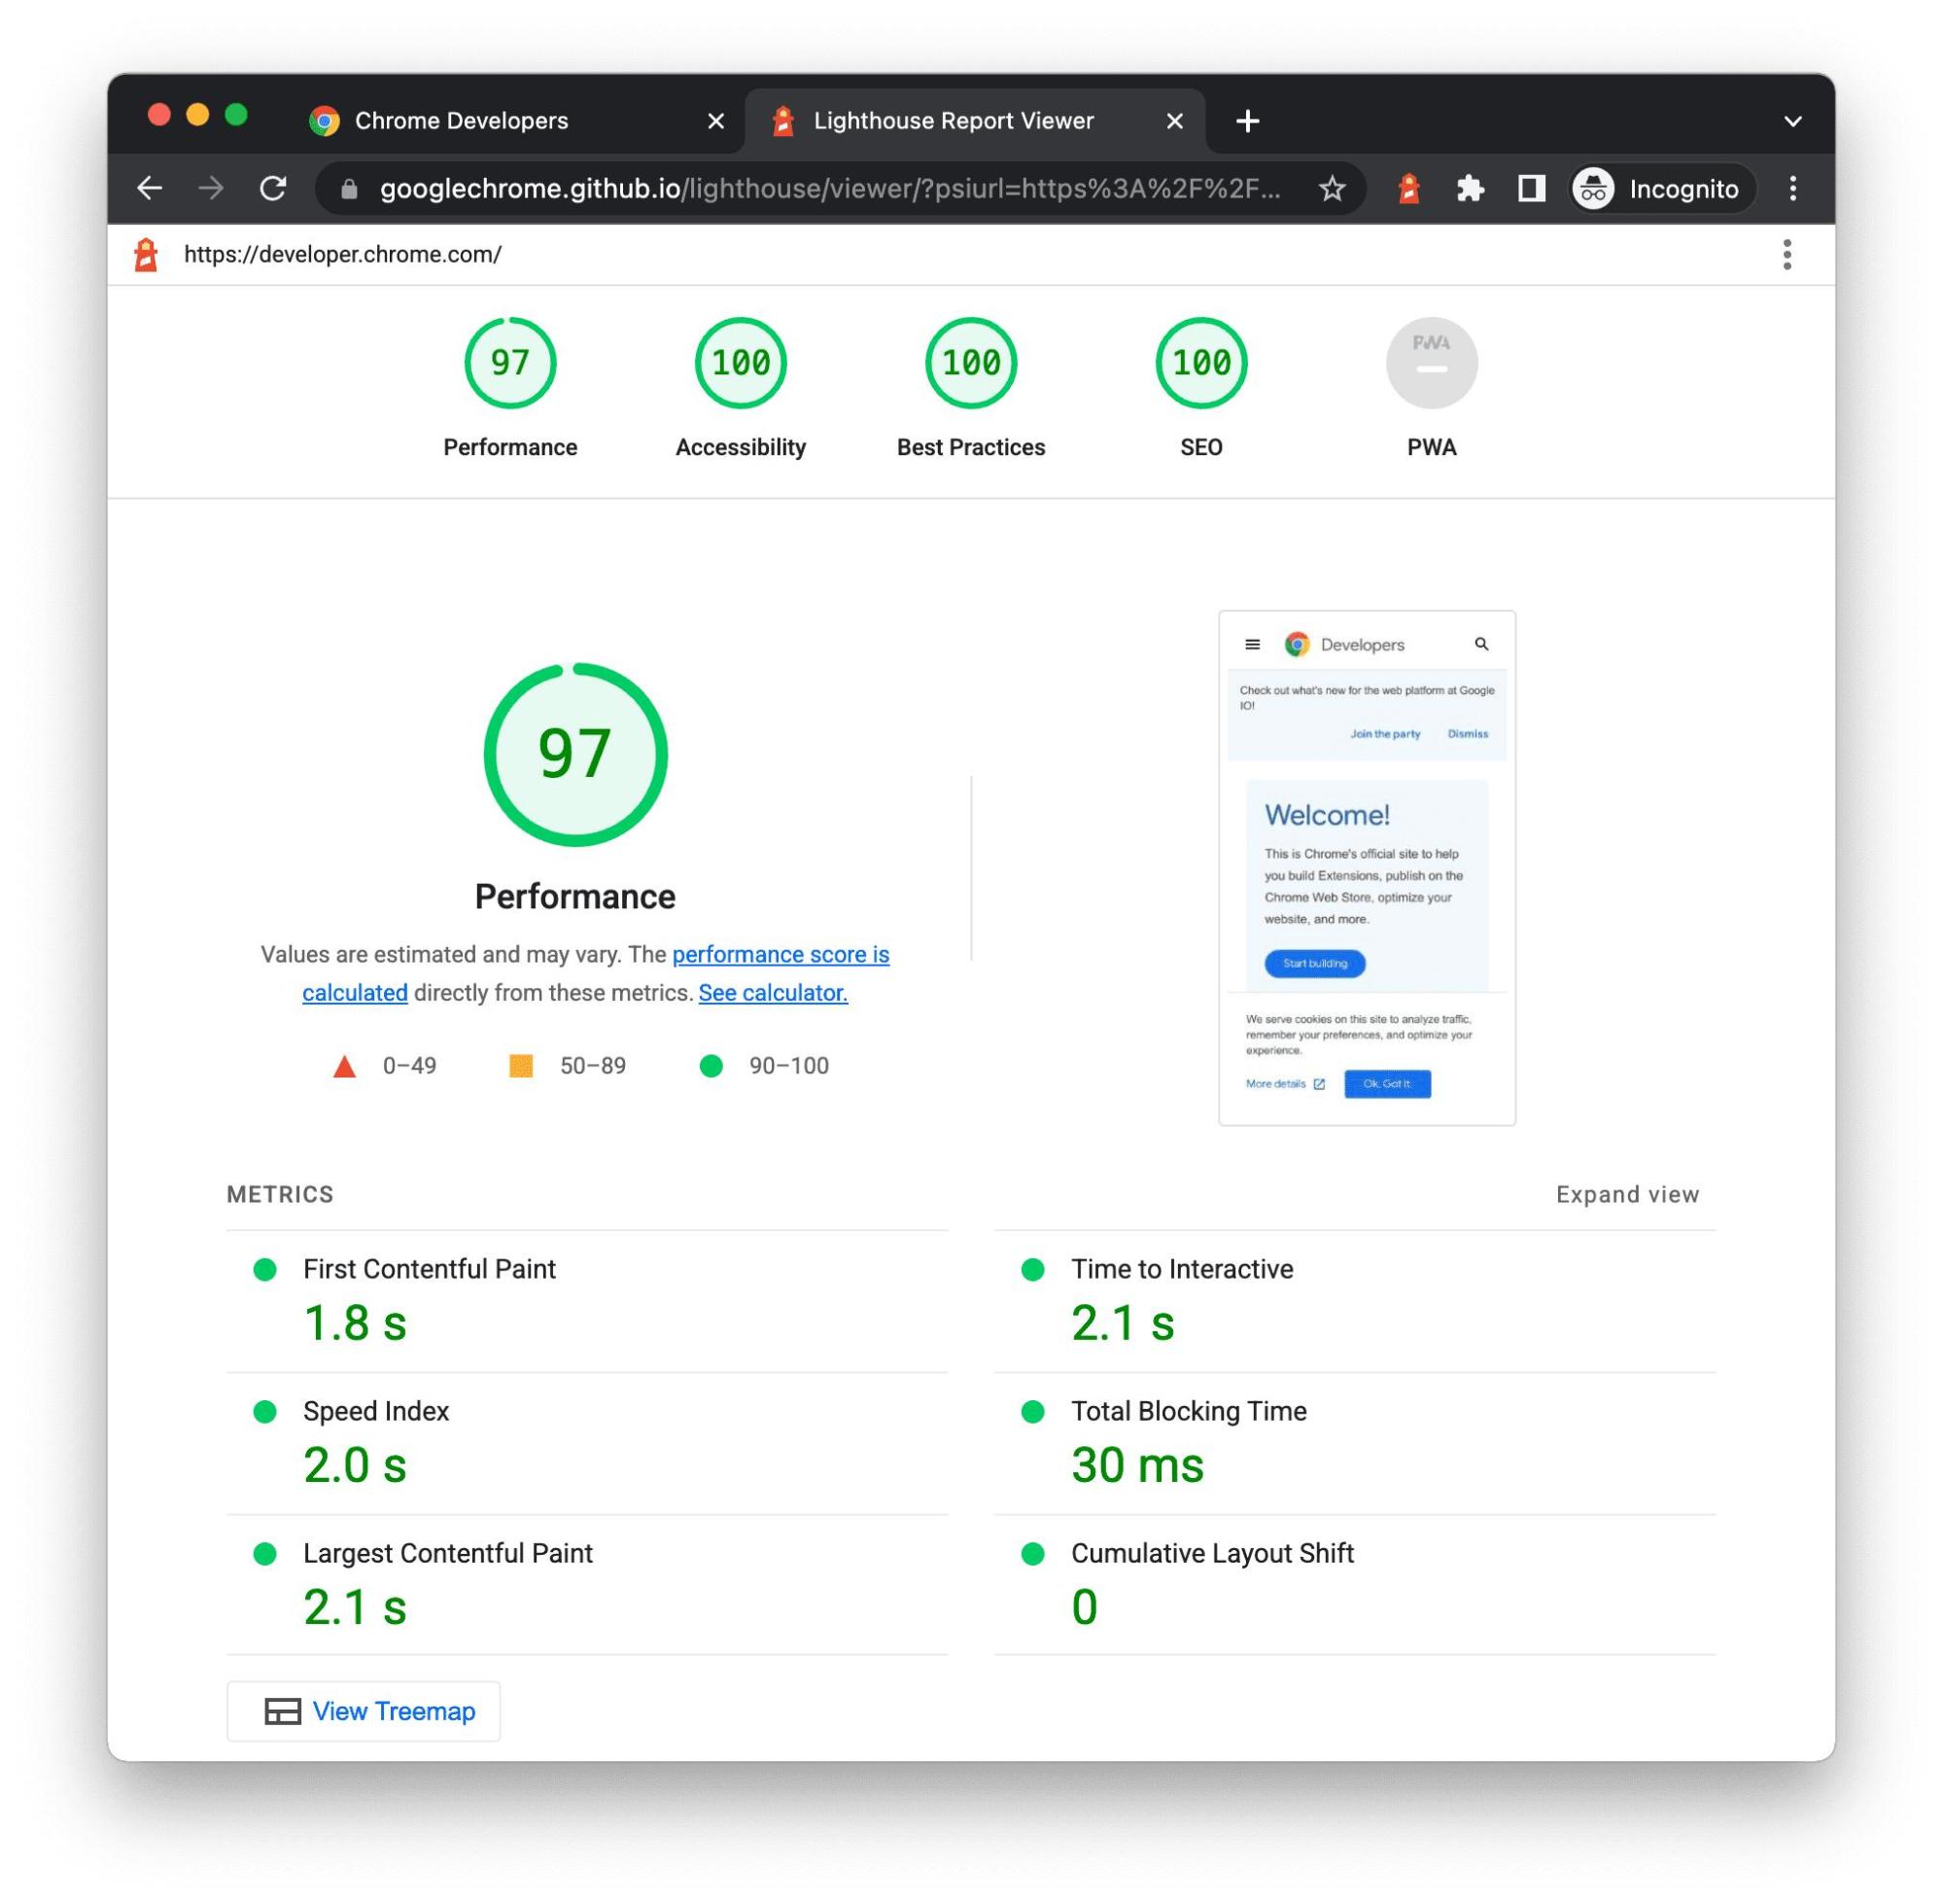Open the Lighthouse report tools three-dot menu
The height and width of the screenshot is (1904, 1943).
(x=1787, y=255)
